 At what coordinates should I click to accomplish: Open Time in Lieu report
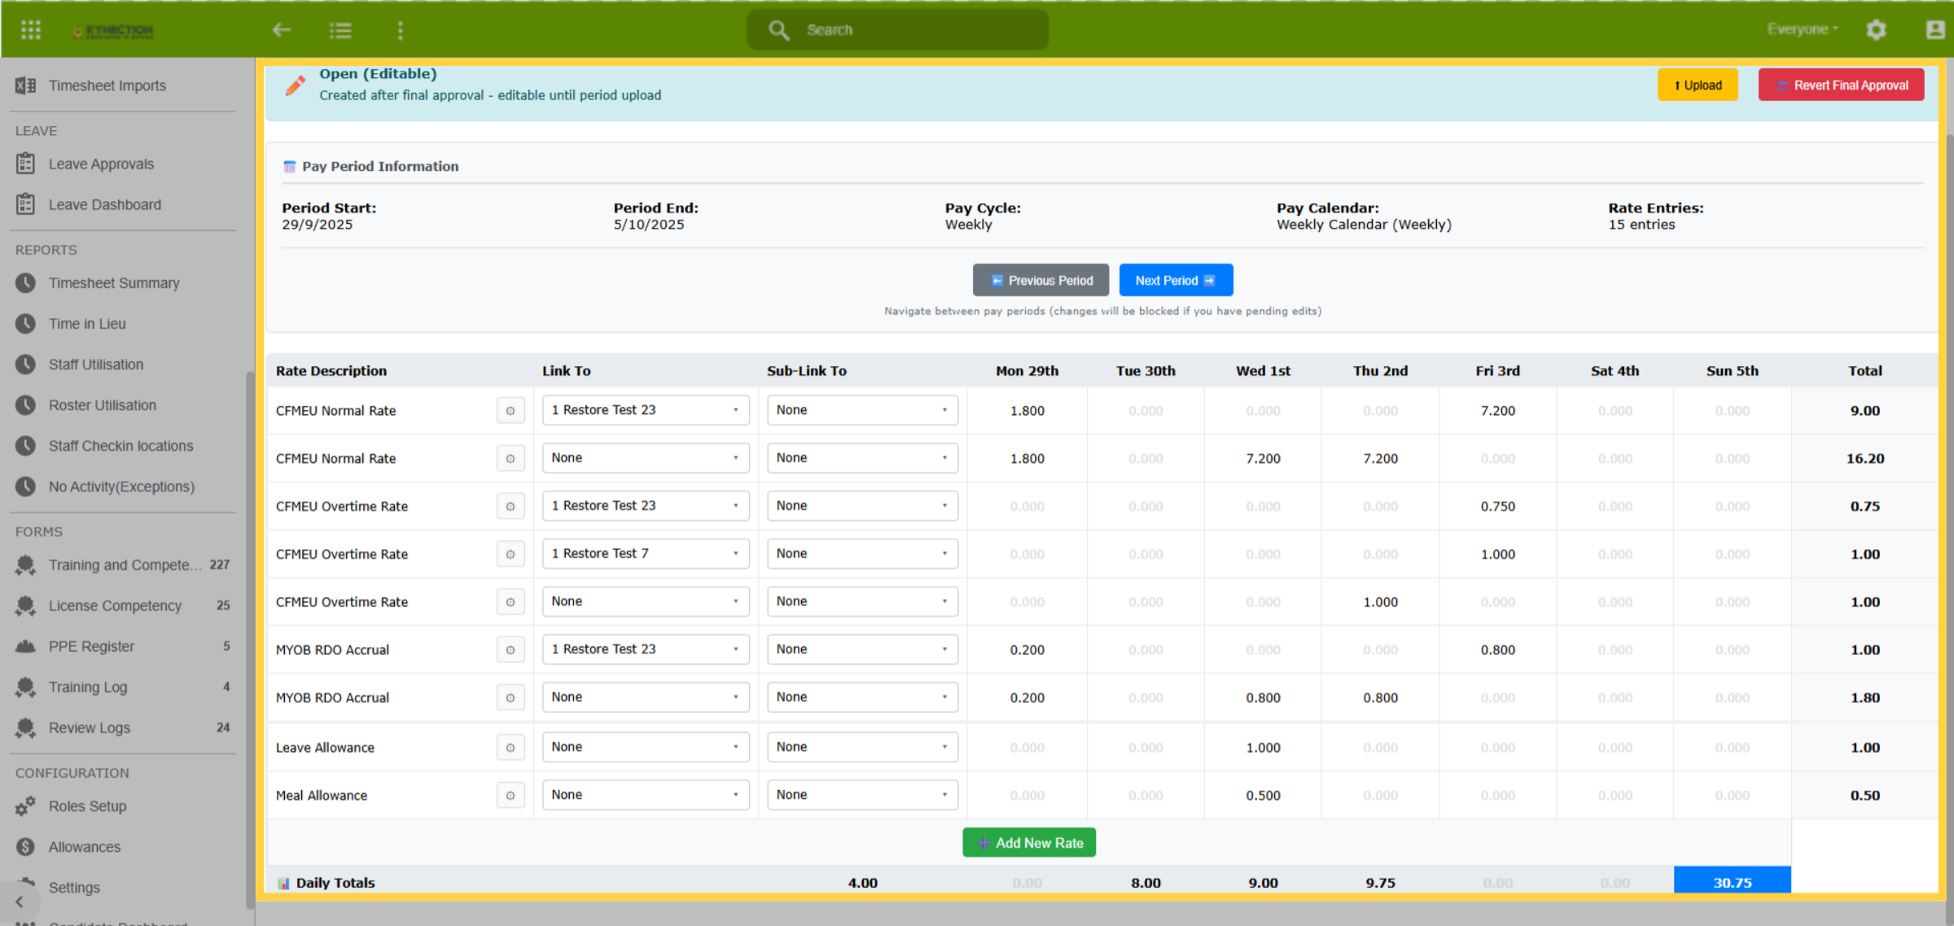(x=87, y=324)
